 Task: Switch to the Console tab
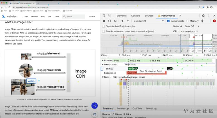(x=135, y=16)
